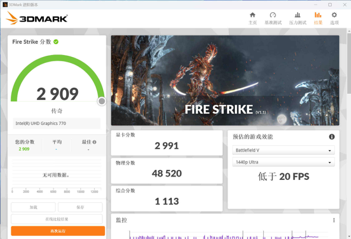Click the 无可用数据 chart message

pyautogui.click(x=56, y=175)
